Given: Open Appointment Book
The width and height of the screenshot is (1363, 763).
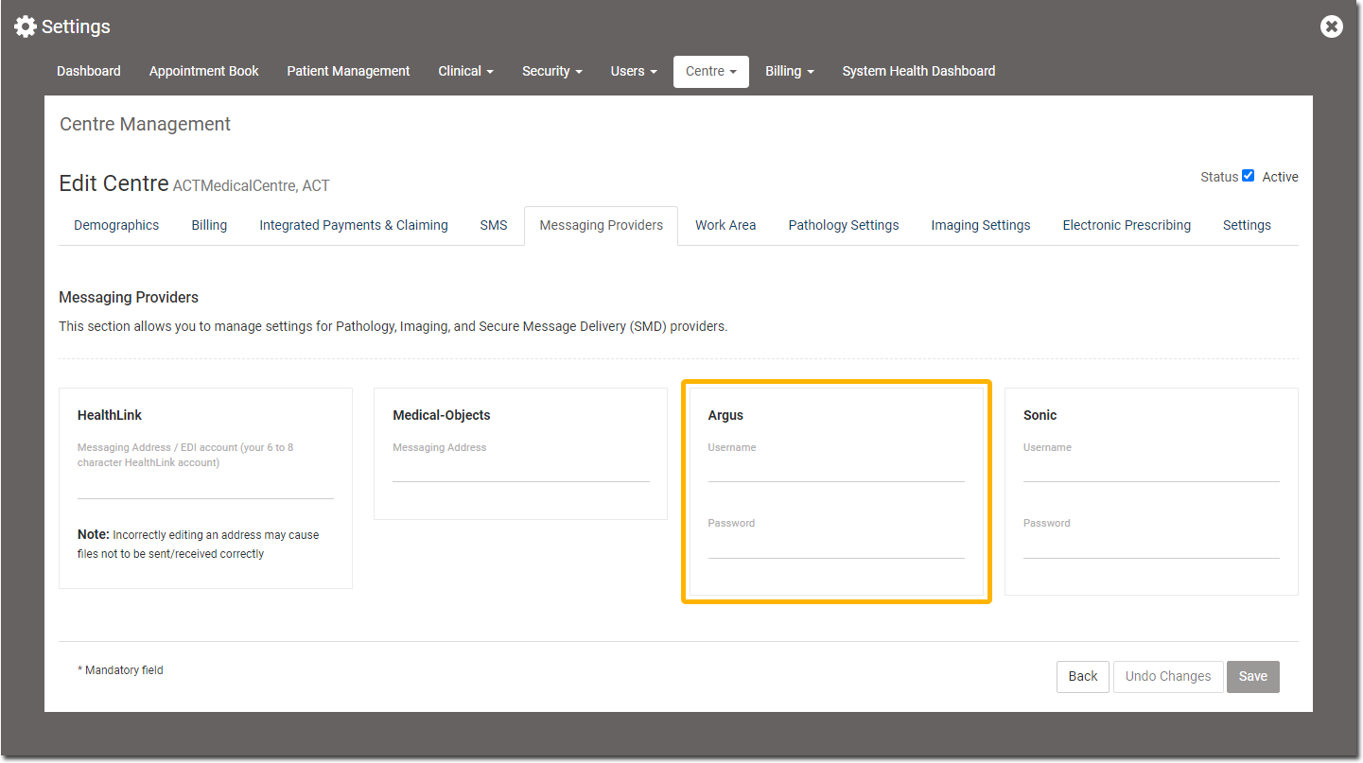Looking at the screenshot, I should pos(203,71).
